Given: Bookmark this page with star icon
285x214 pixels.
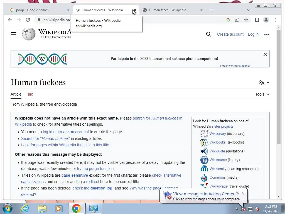Looking at the screenshot, I should (246, 20).
